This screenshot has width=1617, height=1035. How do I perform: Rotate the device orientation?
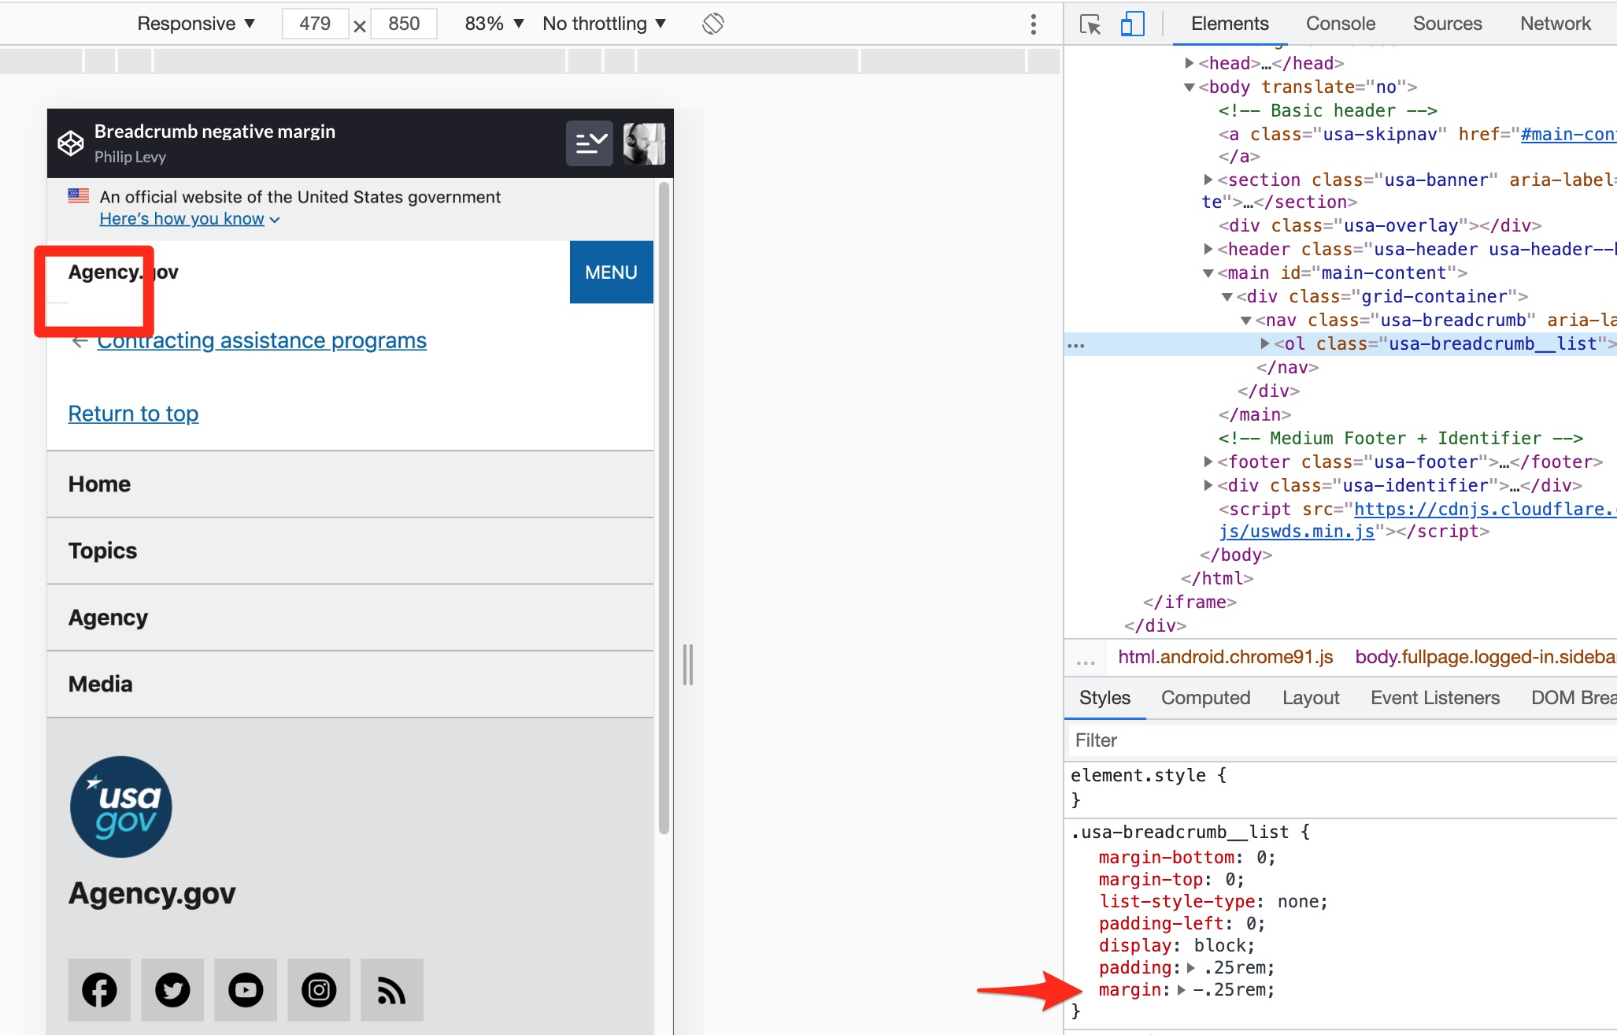(x=712, y=24)
